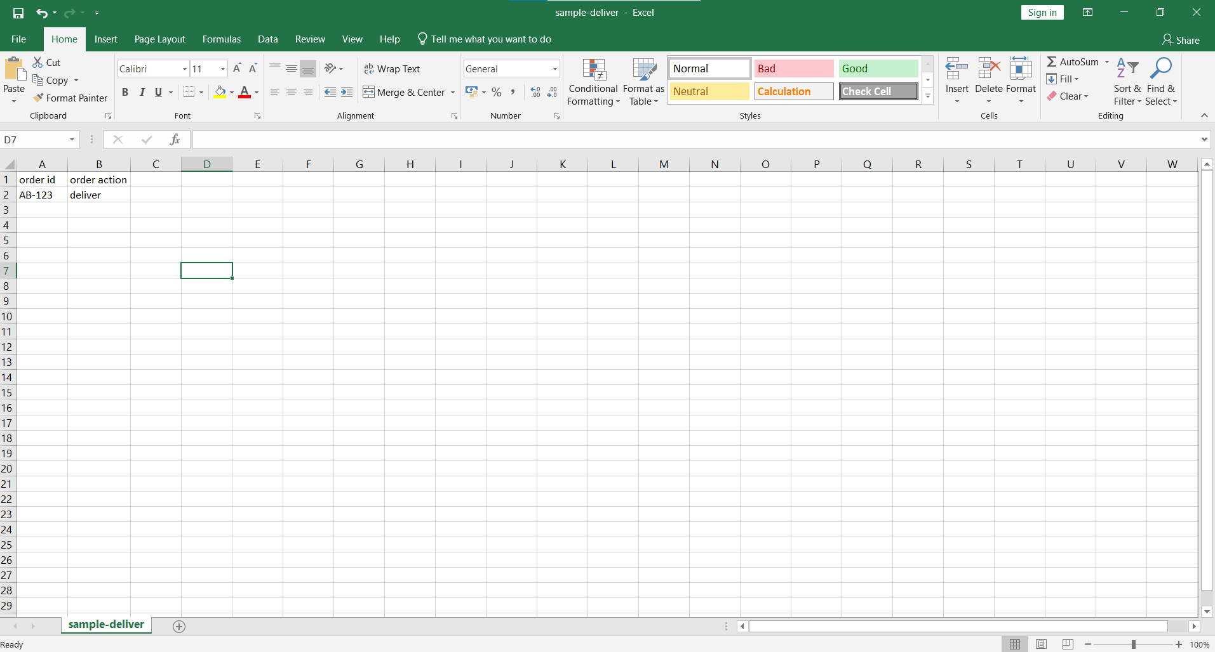Click the Increase Indent icon
Image resolution: width=1215 pixels, height=652 pixels.
click(347, 93)
